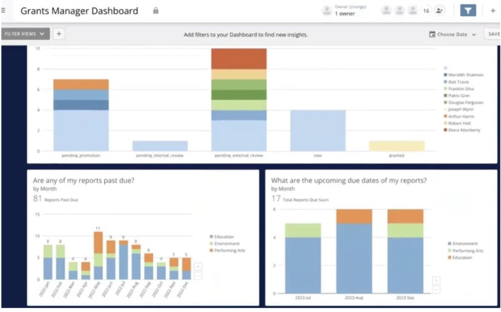Click the add user icon next to 16
Image resolution: width=501 pixels, height=312 pixels.
point(439,11)
